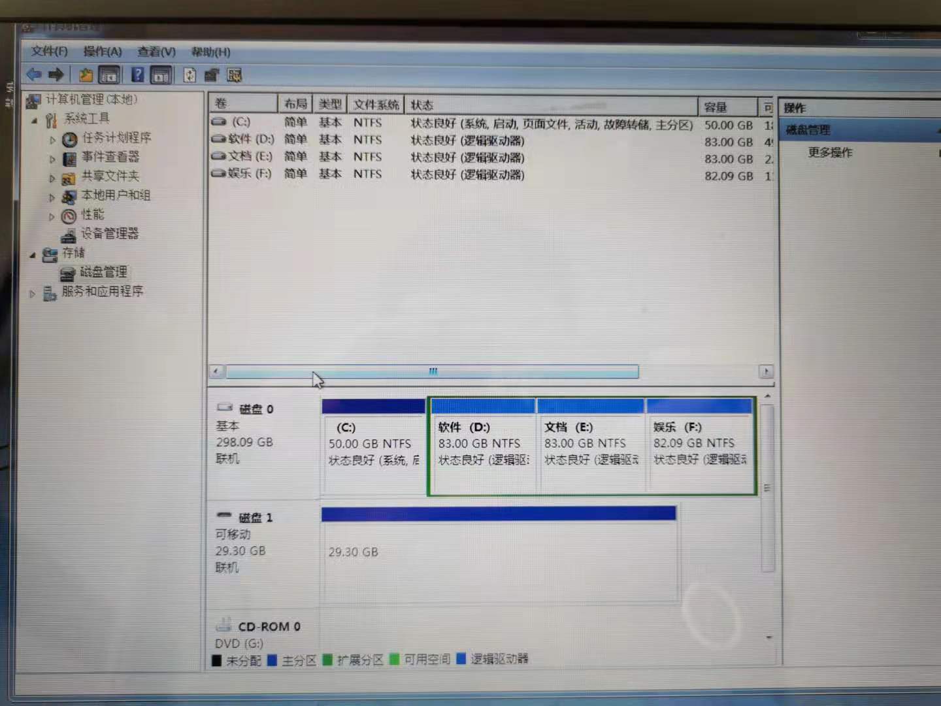Sort by the 文件系统 column header
This screenshot has width=941, height=706.
pos(376,105)
